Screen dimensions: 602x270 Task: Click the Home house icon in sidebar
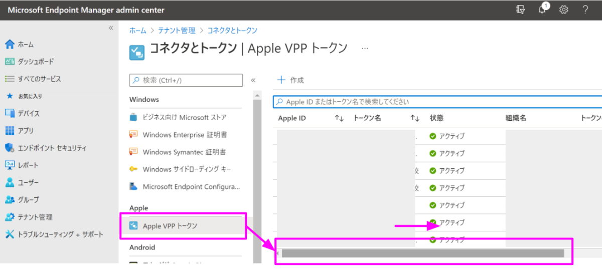coord(10,44)
